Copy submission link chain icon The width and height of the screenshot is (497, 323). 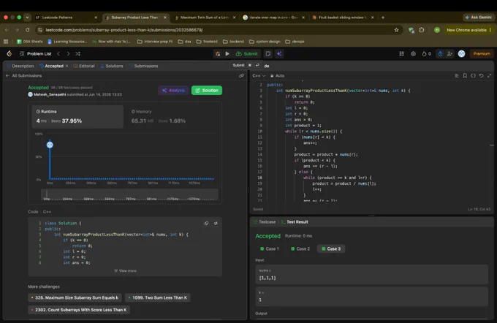coord(241,76)
